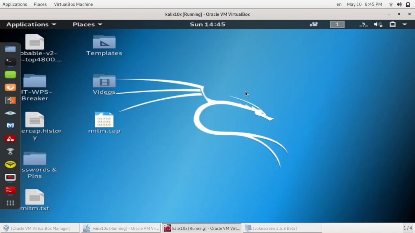Click the workspace 1 indicator in Kali panel

pyautogui.click(x=337, y=24)
